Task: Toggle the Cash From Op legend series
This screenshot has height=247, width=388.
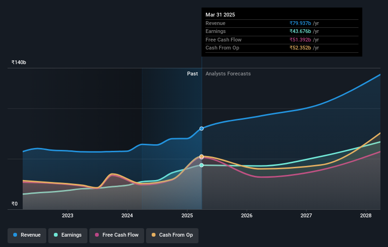Action: pyautogui.click(x=172, y=235)
